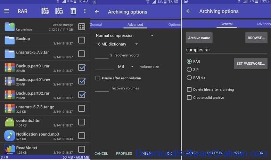Edit the samples.rar archive name field
271x160 pixels.
click(227, 50)
